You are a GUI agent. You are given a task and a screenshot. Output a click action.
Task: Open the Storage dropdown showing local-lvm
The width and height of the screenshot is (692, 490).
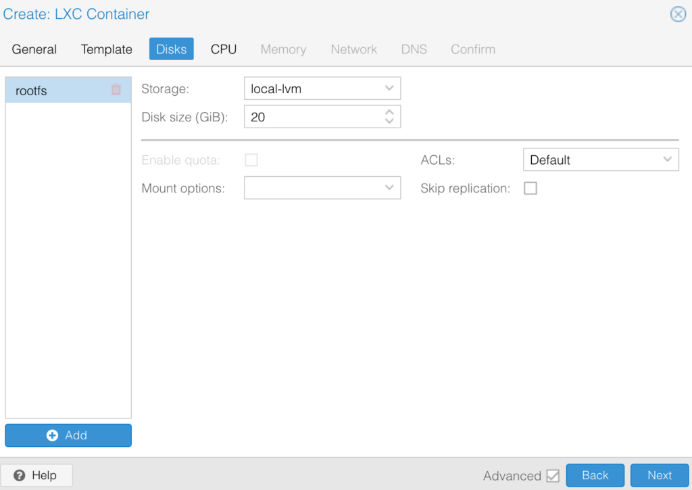click(x=322, y=88)
